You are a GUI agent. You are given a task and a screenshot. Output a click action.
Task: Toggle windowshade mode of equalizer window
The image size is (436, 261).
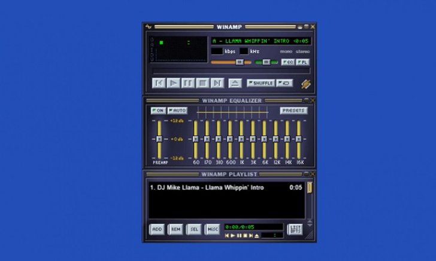tap(307, 100)
